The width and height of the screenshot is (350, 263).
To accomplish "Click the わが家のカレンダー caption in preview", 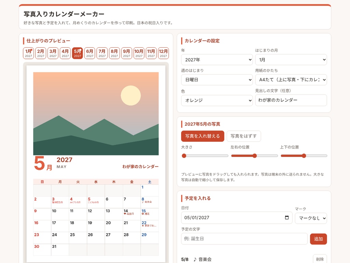I will point(140,167).
